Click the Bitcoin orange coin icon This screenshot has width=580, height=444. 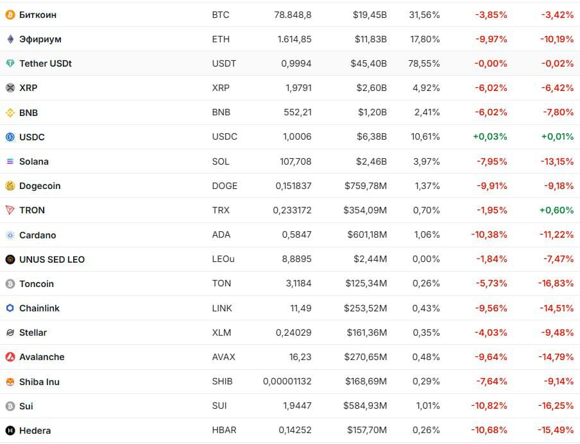pyautogui.click(x=10, y=15)
